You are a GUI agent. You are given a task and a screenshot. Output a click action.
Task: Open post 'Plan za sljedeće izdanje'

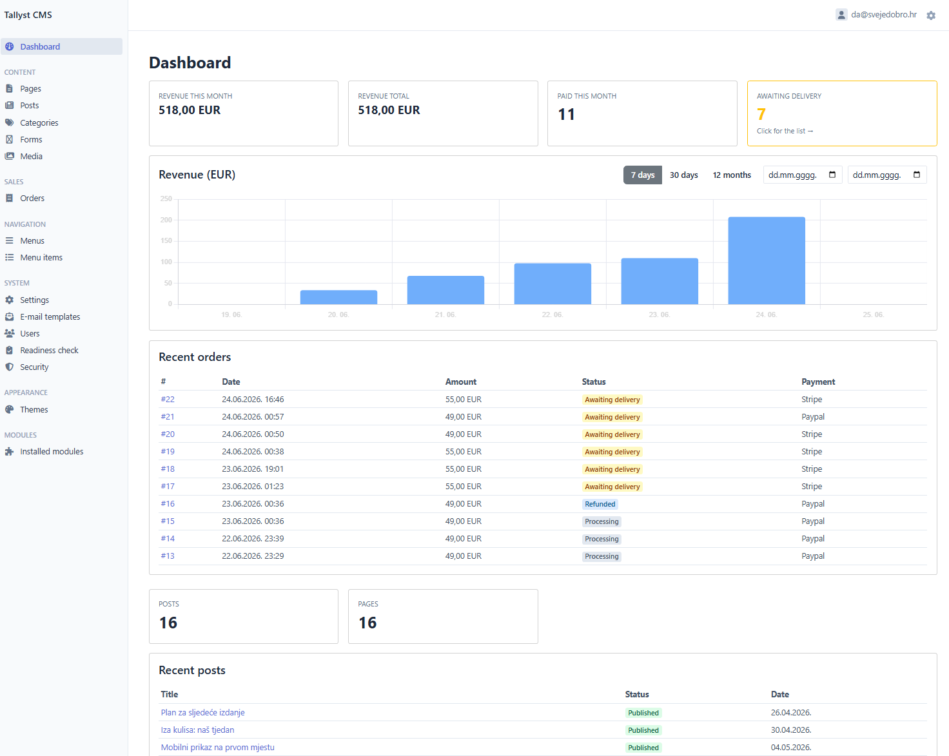203,713
